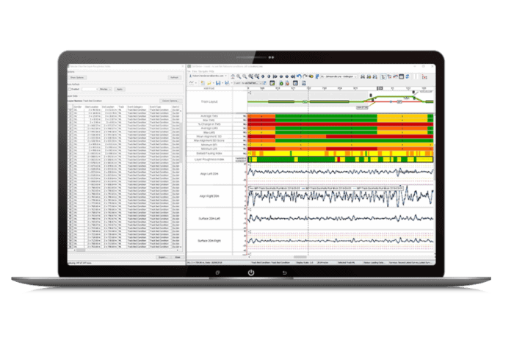The image size is (514, 343).
Task: Click the Show Options button
Action: [x=78, y=77]
